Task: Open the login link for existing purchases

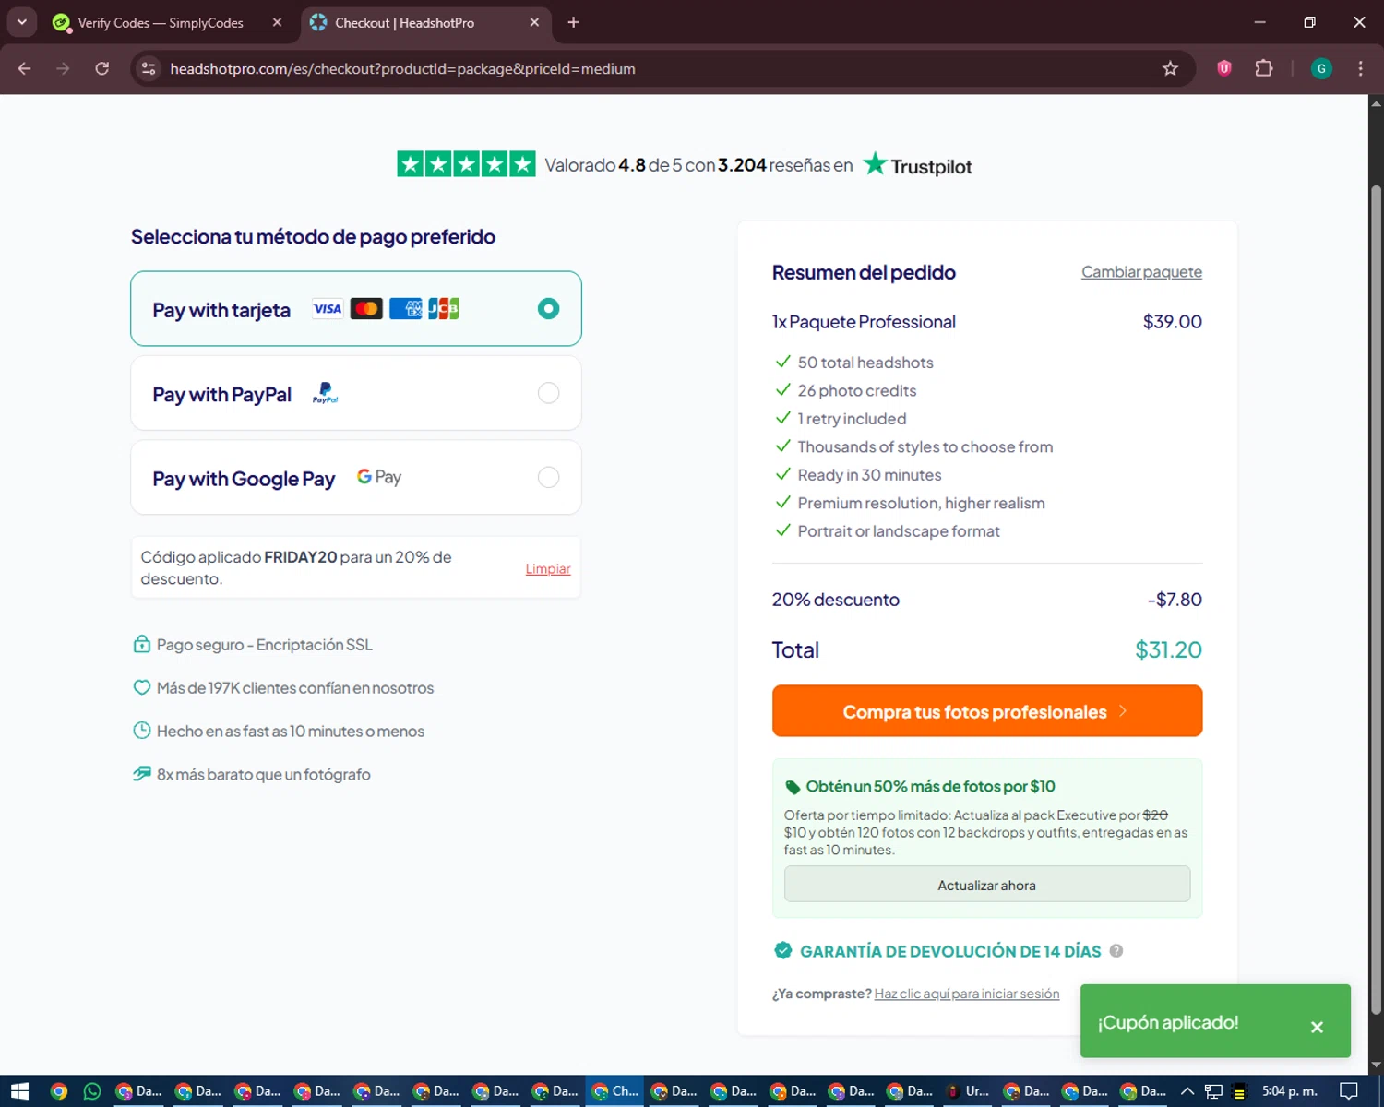Action: [x=967, y=994]
